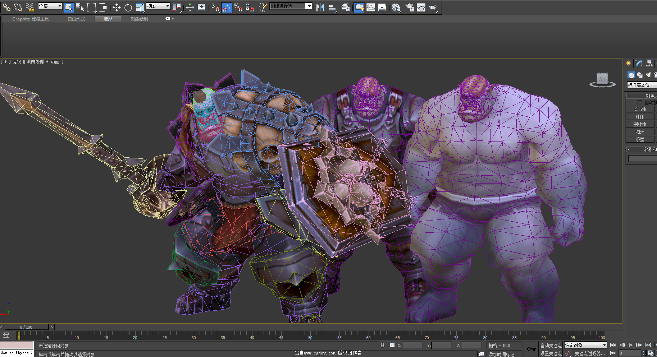Click the 球体 sphere button
The width and height of the screenshot is (657, 357).
click(x=640, y=117)
